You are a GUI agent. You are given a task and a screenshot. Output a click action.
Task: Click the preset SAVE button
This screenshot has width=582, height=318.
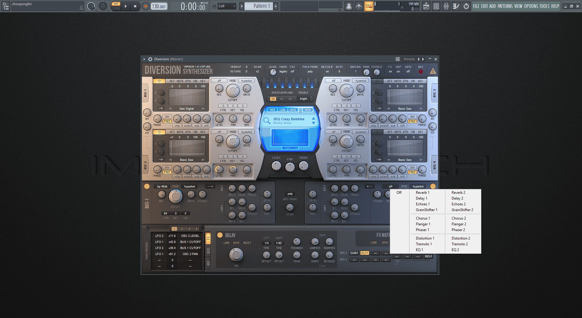[293, 110]
